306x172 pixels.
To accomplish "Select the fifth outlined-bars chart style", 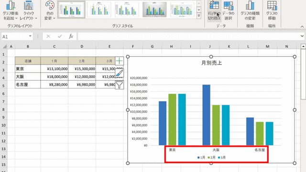I will coord(182,10).
